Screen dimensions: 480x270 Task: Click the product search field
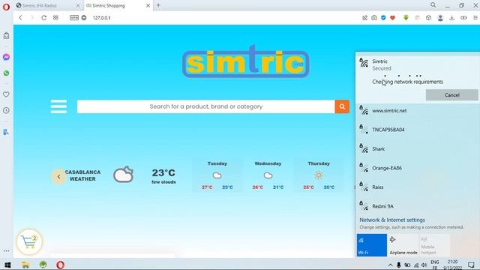click(x=205, y=106)
